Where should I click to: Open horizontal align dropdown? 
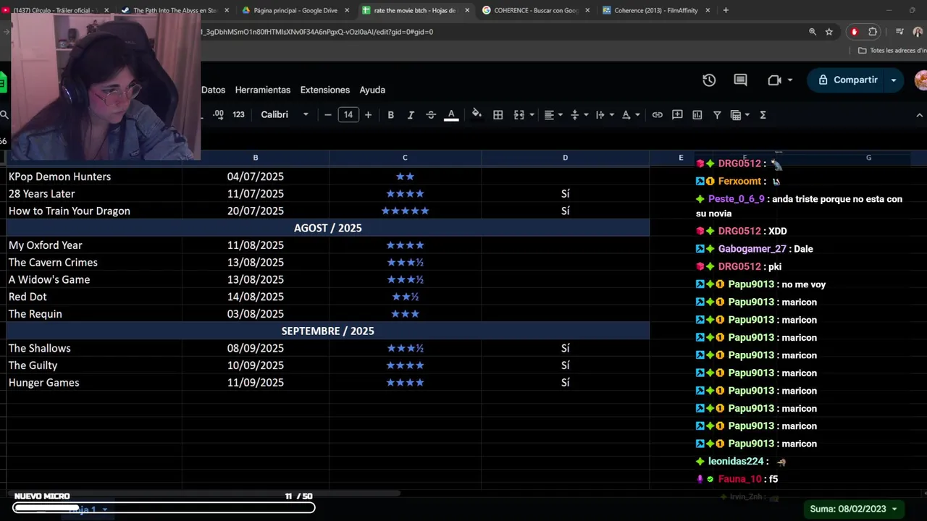553,115
